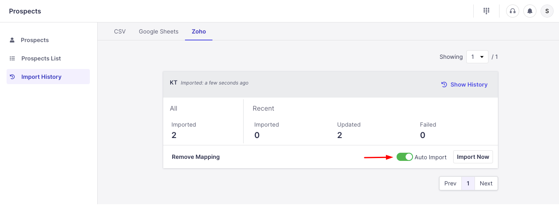Click the Import History clock icon
Screen dimensions: 559x205
click(x=12, y=77)
